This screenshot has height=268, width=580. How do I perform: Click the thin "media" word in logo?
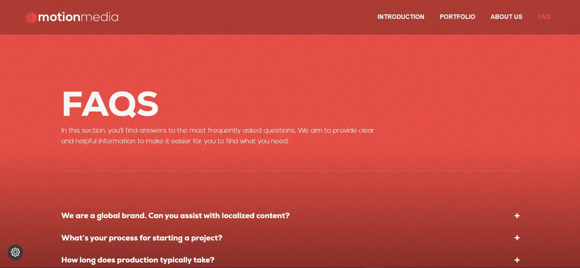(100, 17)
